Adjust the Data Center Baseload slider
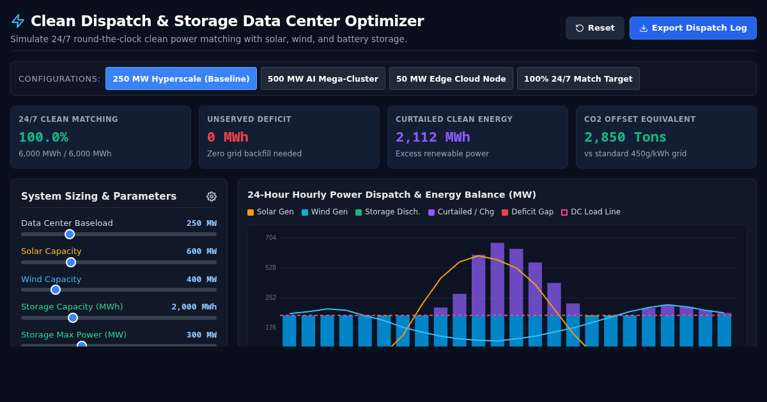The image size is (767, 402). [119, 234]
